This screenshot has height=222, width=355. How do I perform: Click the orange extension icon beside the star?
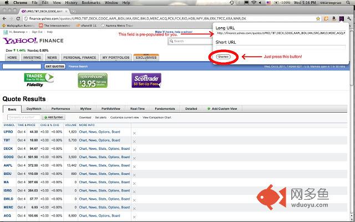click(x=326, y=18)
